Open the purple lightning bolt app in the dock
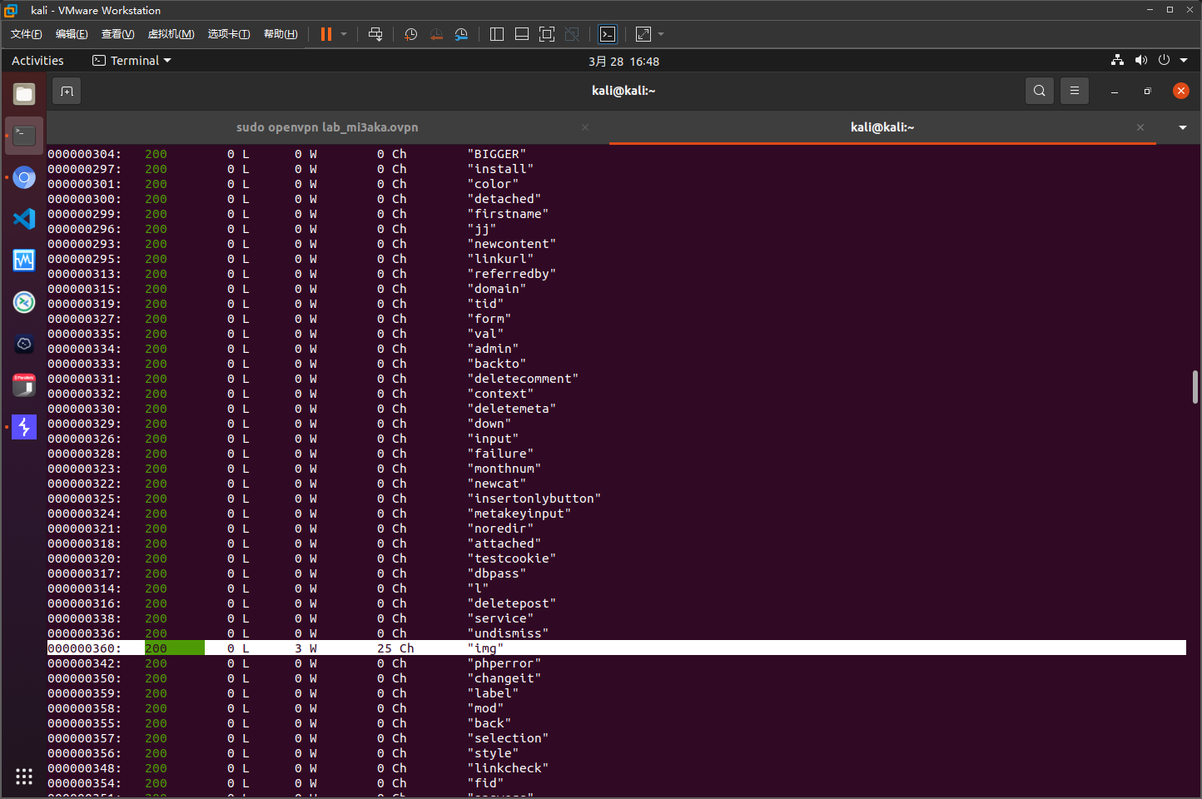This screenshot has height=799, width=1202. [x=24, y=427]
